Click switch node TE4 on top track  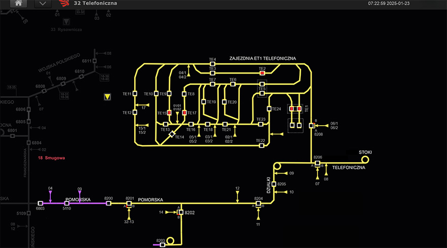pos(213,64)
